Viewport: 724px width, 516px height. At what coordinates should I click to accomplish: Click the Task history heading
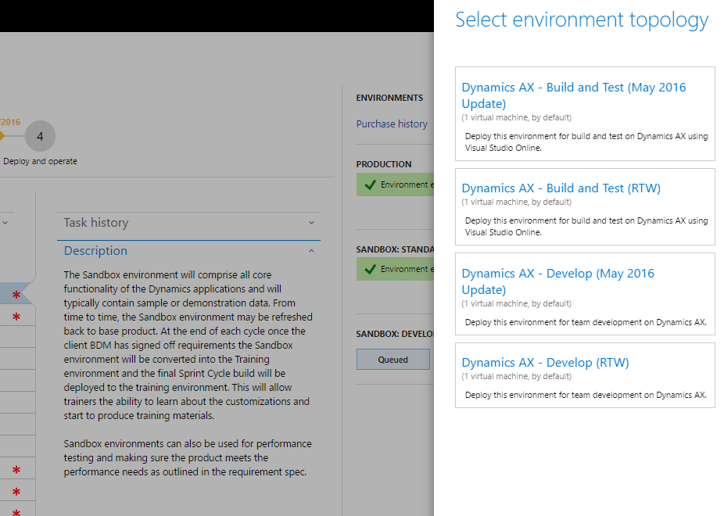coord(96,223)
